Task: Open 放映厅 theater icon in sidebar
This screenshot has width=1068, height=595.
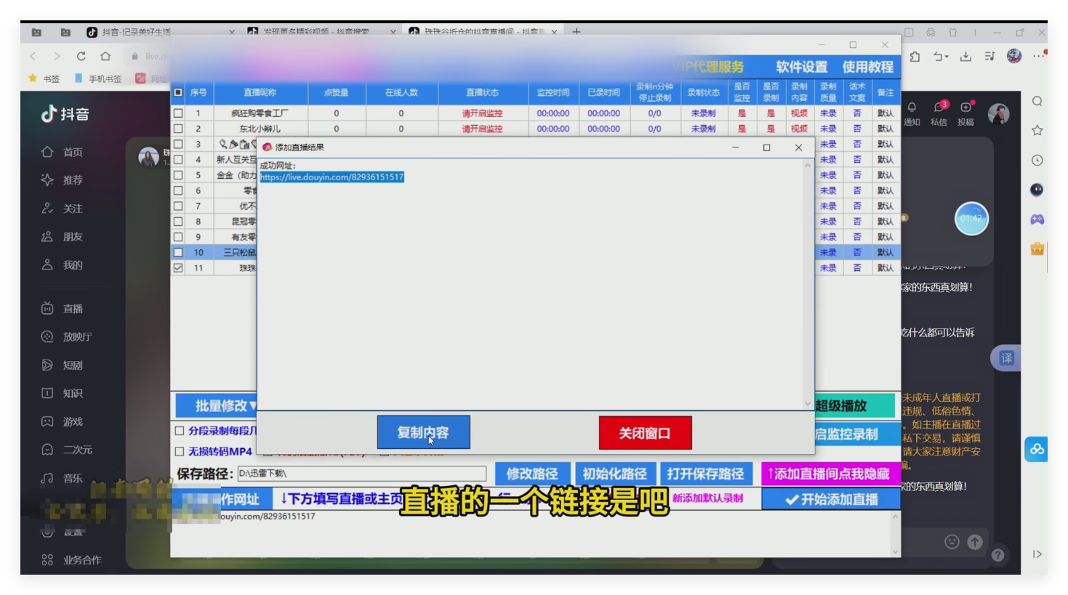Action: tap(47, 336)
